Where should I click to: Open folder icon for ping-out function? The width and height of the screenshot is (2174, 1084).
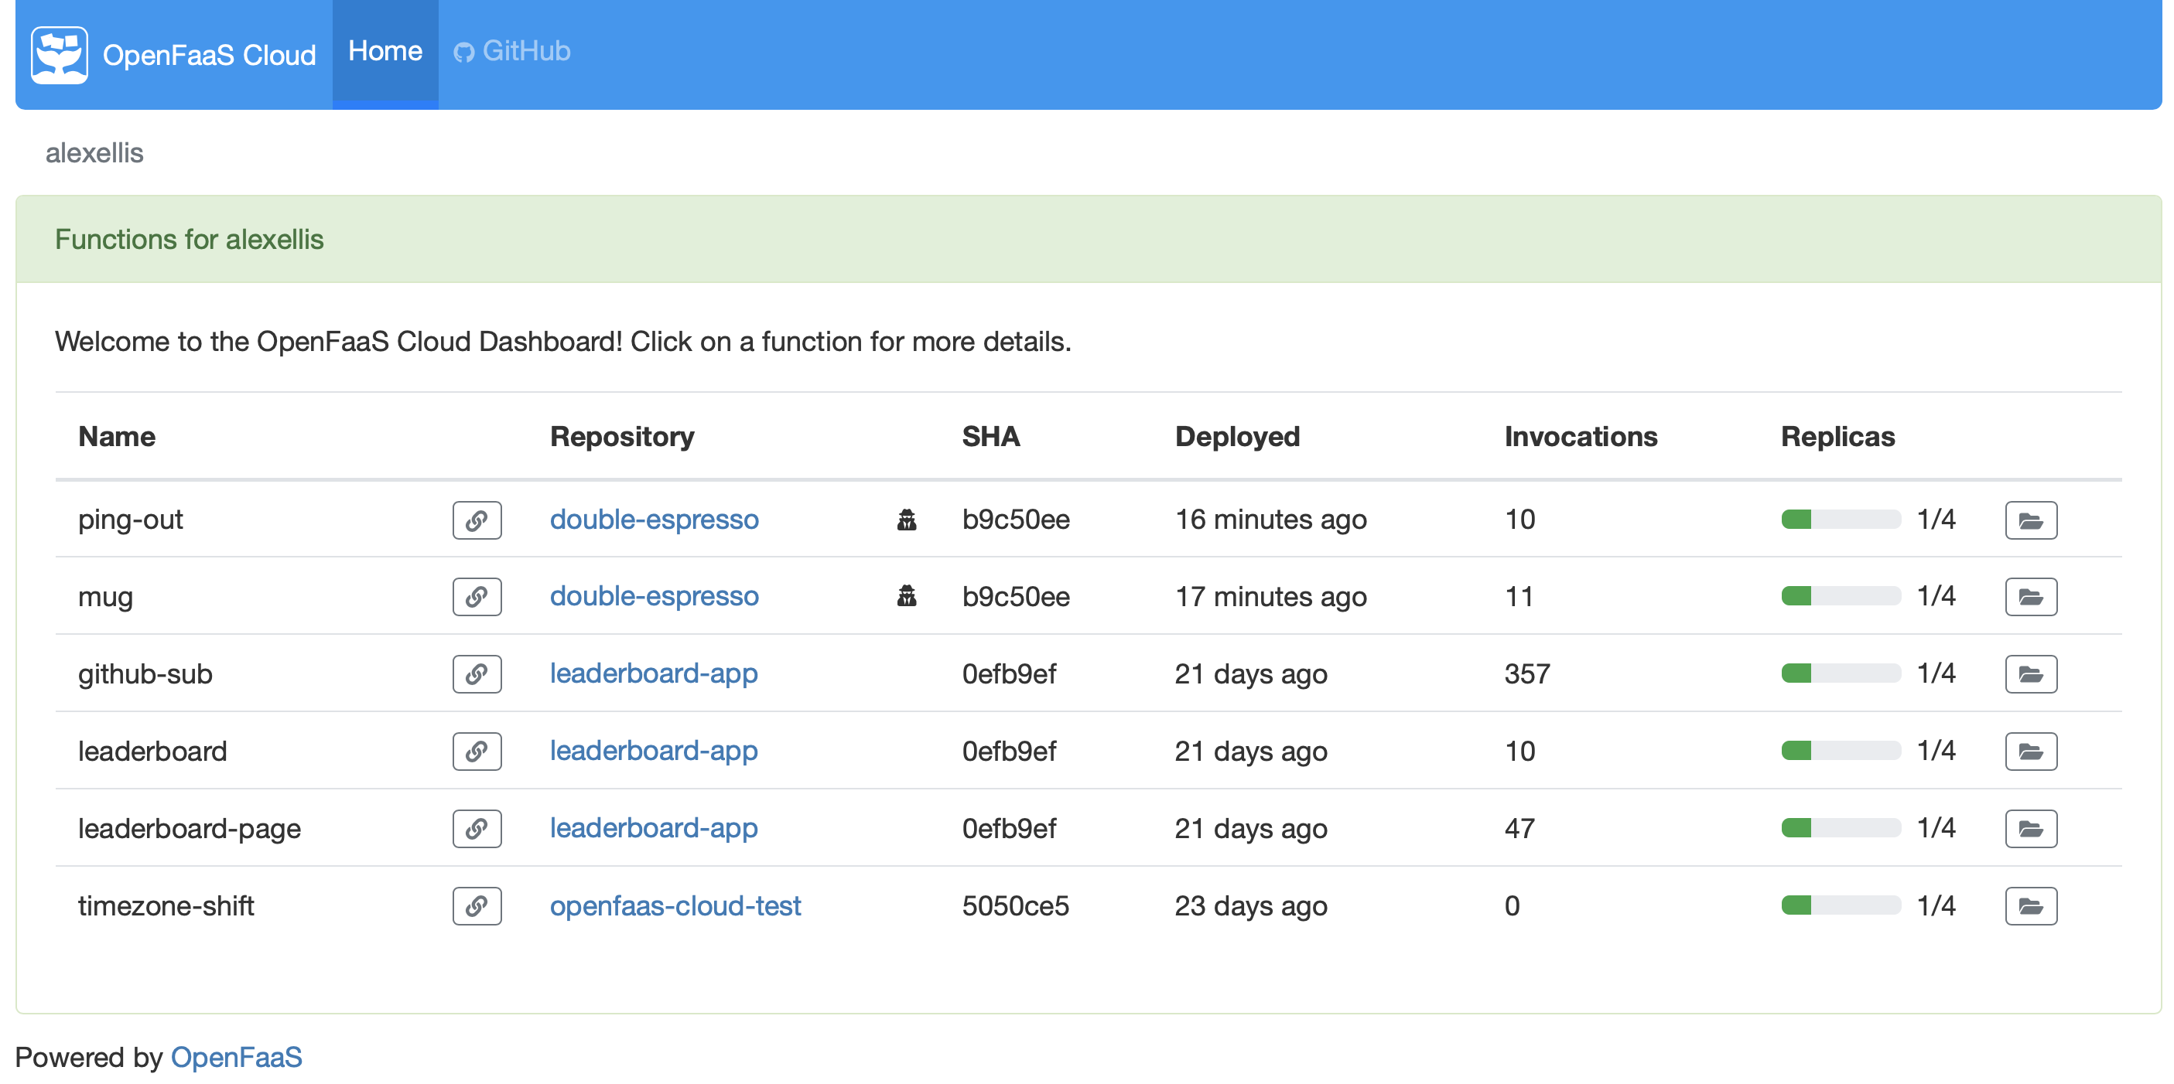coord(2029,520)
